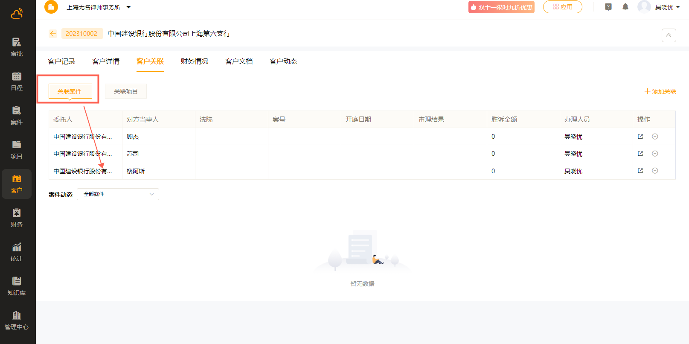Open notifications bell
This screenshot has height=344, width=689.
pos(625,7)
